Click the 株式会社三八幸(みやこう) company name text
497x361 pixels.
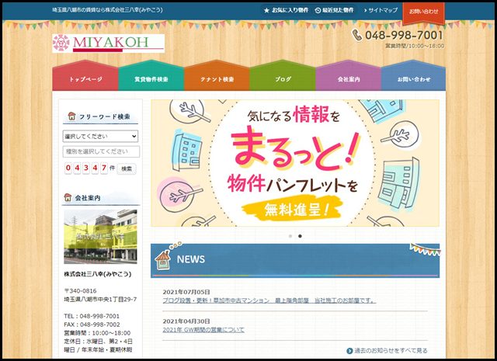(98, 274)
